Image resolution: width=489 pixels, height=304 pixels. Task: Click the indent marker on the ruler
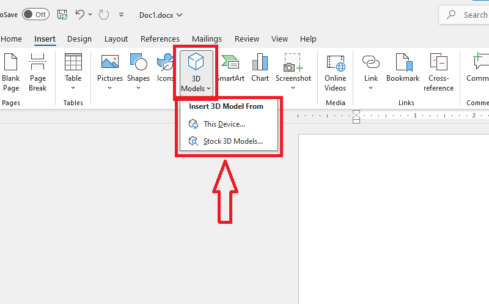point(356,117)
